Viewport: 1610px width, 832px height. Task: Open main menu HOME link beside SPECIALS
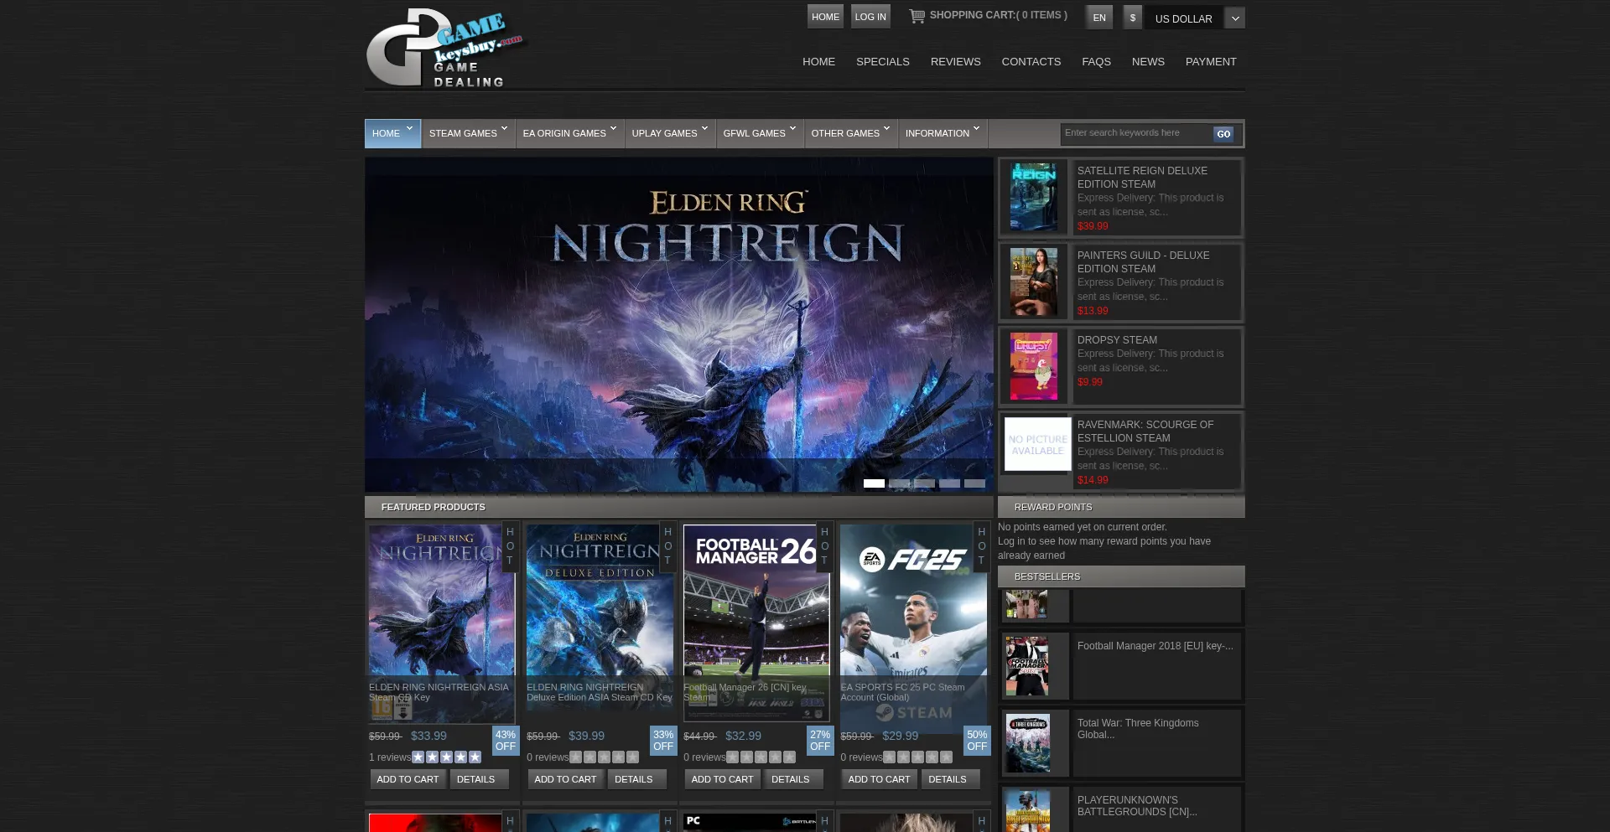coord(818,62)
